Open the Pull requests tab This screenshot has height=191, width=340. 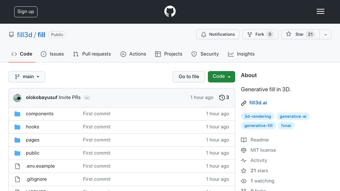point(92,54)
